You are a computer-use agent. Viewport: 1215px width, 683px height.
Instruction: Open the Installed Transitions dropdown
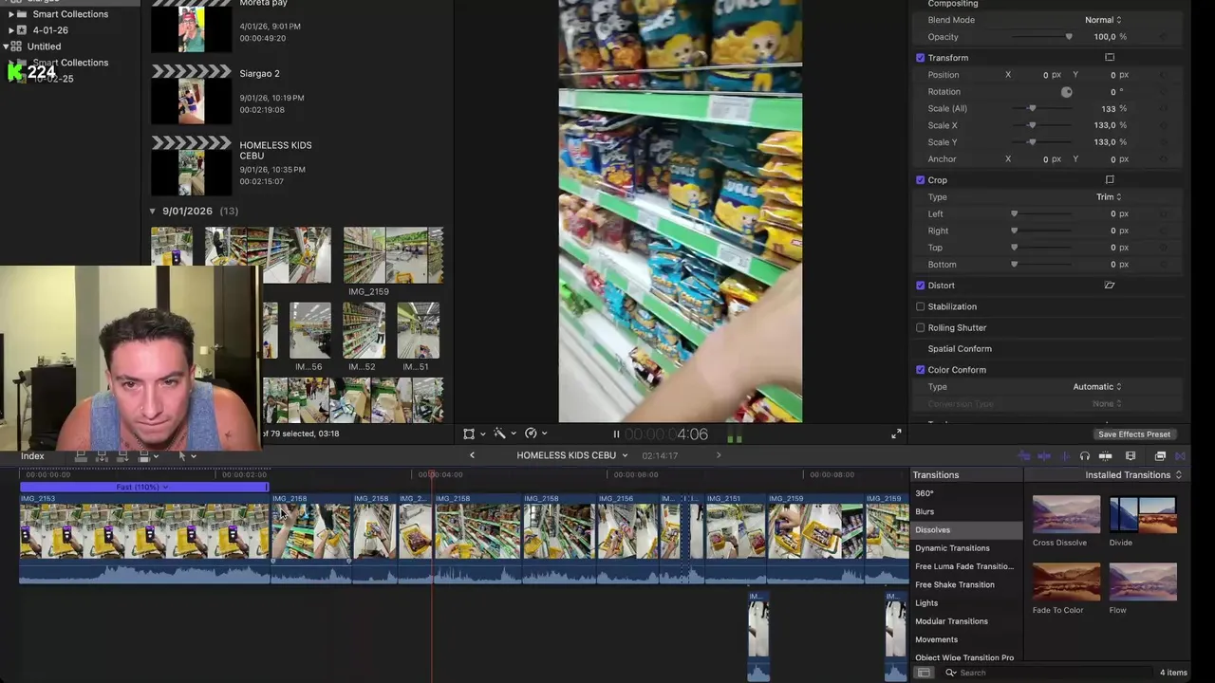[1133, 474]
